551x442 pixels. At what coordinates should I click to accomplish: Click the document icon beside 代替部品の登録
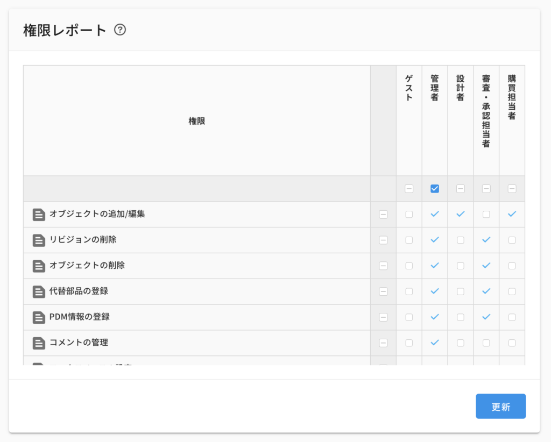point(38,291)
